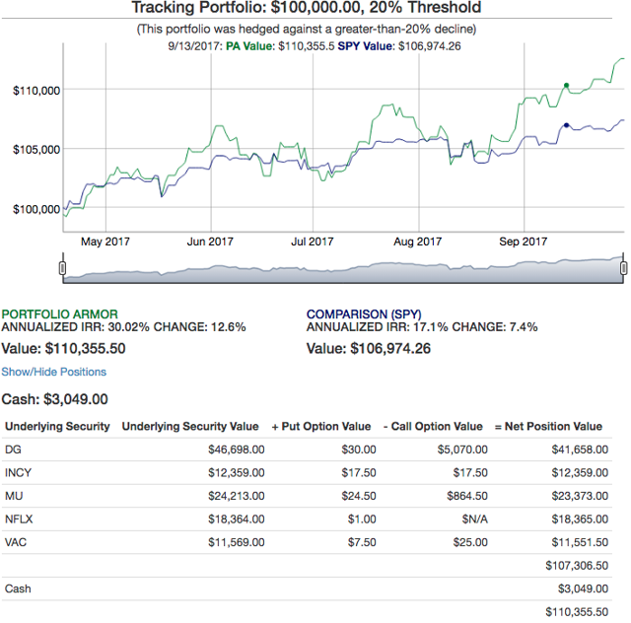Viewport: 631px width, 623px height.
Task: Click the Cash row label in table
Action: [x=18, y=588]
